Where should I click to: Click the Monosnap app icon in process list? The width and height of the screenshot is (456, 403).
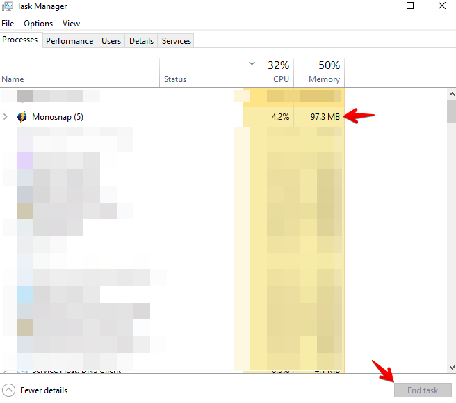tap(22, 117)
